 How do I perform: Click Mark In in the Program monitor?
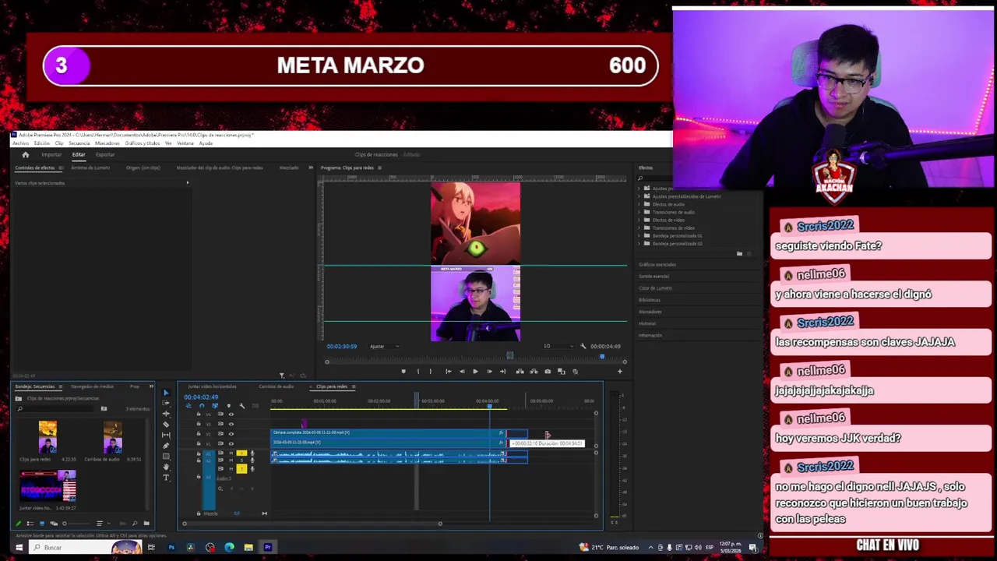417,372
